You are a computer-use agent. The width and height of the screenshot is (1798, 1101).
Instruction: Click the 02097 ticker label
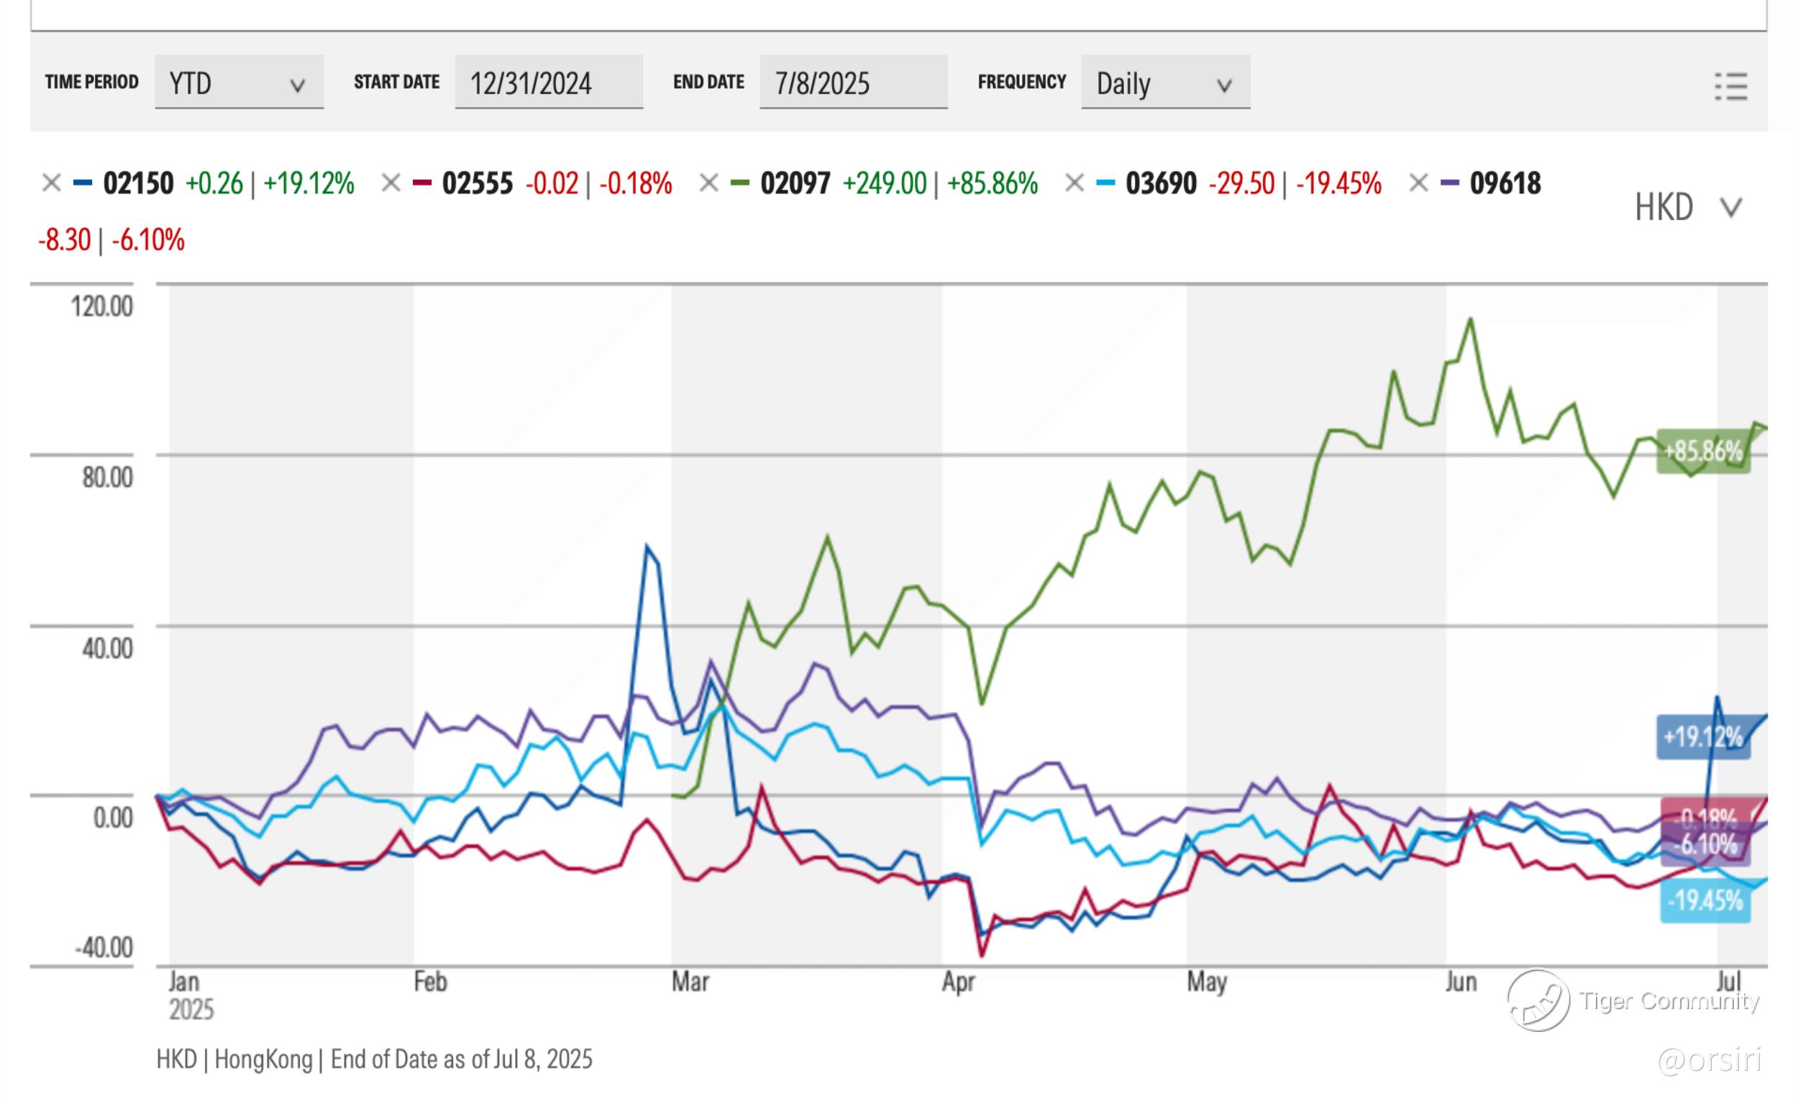(x=795, y=183)
